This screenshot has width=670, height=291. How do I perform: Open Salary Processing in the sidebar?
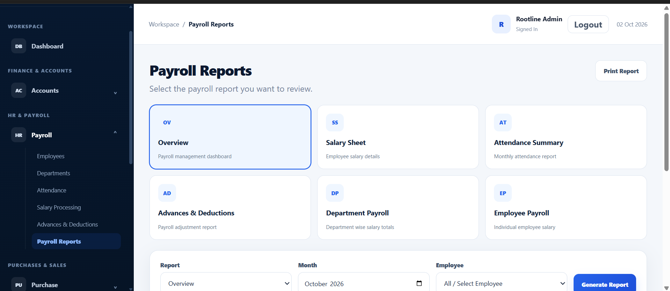(59, 207)
